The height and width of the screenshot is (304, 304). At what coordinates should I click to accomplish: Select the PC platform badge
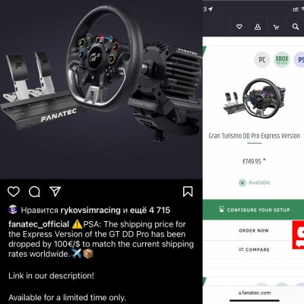pos(262,60)
